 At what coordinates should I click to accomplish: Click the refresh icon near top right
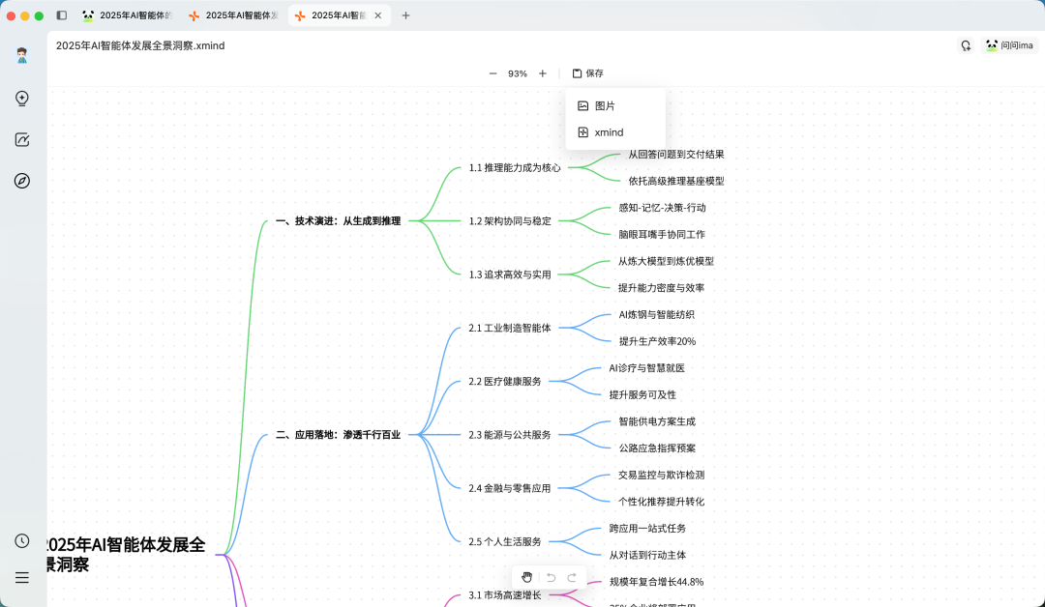click(x=966, y=45)
